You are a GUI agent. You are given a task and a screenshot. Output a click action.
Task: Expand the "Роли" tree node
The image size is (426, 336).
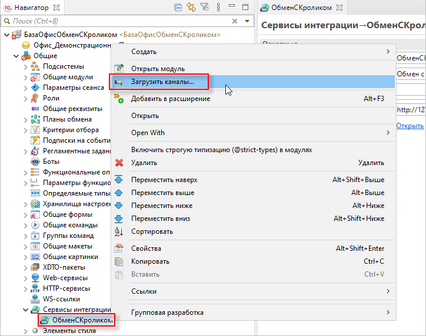click(25, 99)
